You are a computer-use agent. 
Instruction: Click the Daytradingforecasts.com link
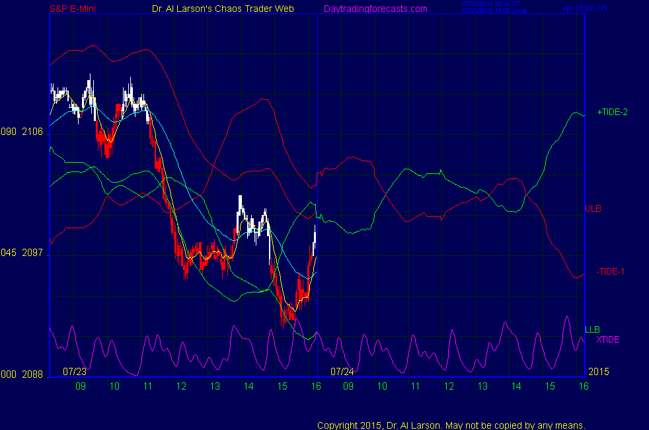[x=375, y=9]
